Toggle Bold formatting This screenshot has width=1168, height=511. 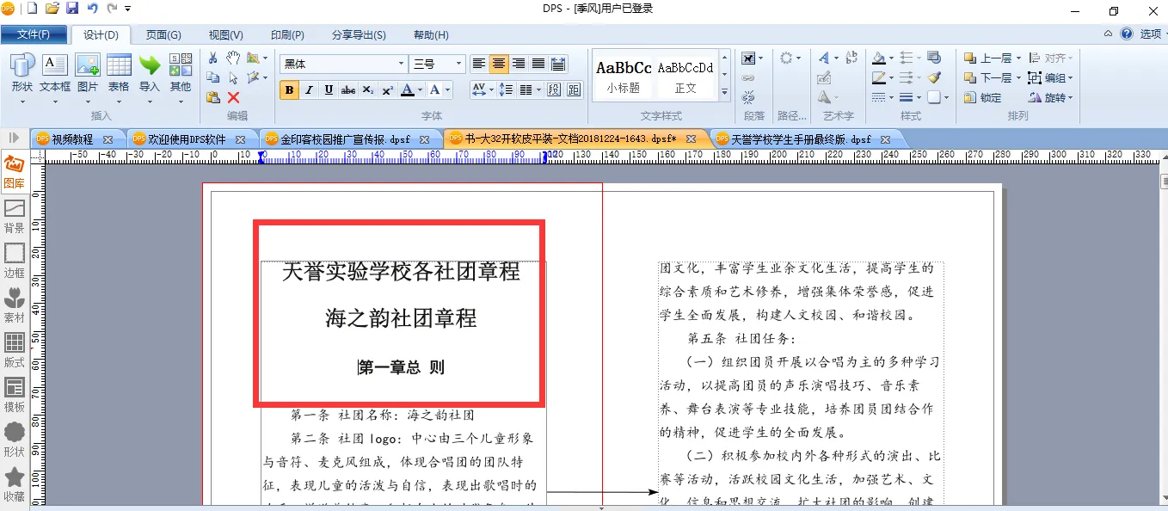click(289, 89)
